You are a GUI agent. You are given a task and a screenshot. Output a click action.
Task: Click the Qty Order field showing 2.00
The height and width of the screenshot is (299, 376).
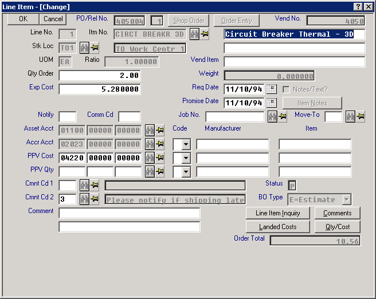point(100,76)
